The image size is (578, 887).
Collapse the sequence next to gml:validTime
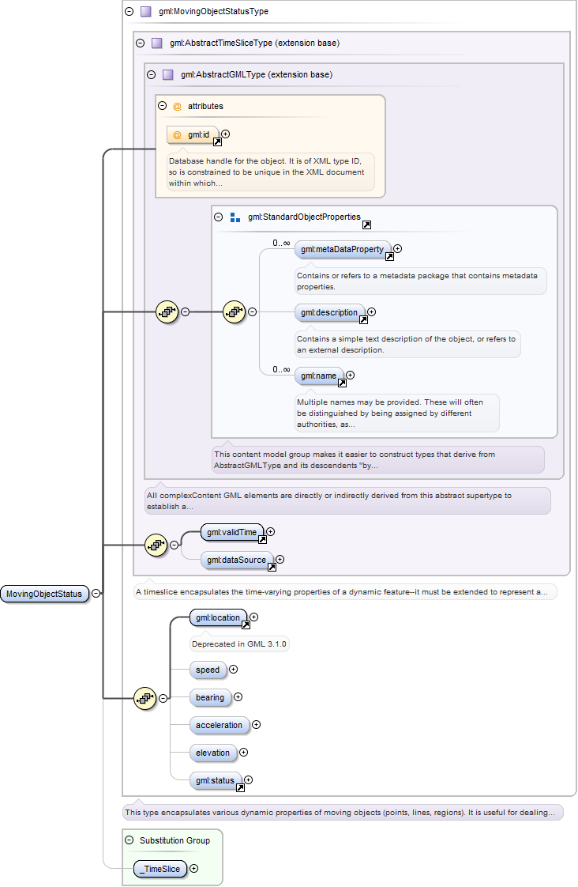pyautogui.click(x=174, y=545)
